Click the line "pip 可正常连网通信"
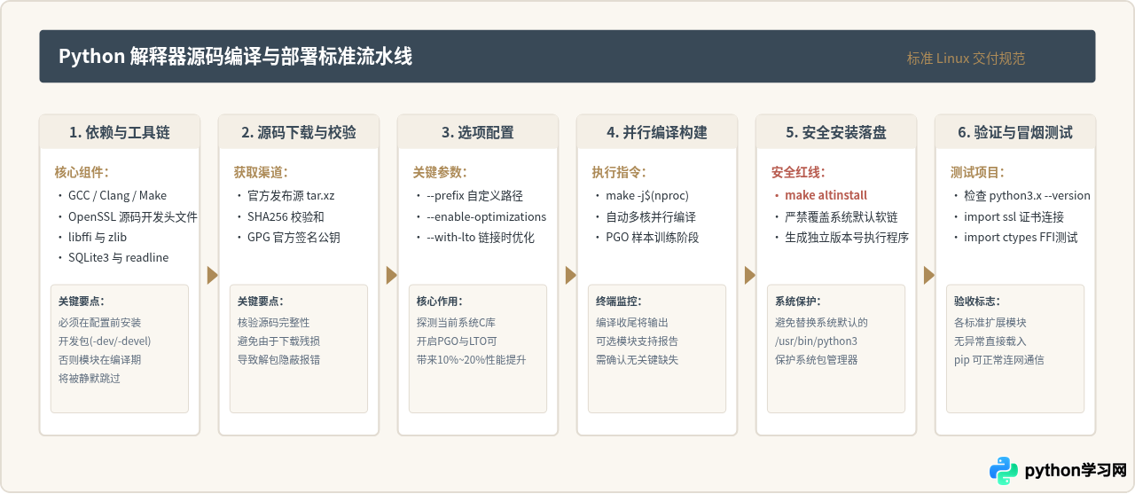1135x494 pixels. 998,359
